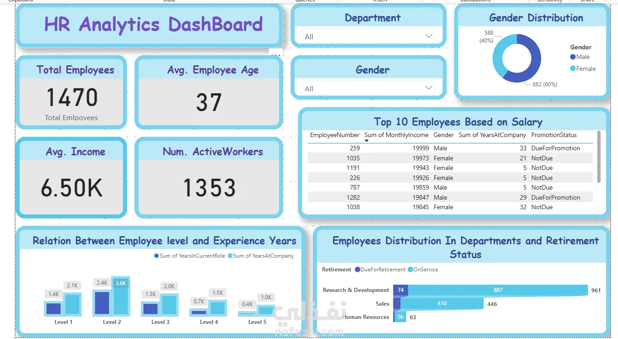Click years at company value 29
This screenshot has height=339, width=618.
[523, 197]
